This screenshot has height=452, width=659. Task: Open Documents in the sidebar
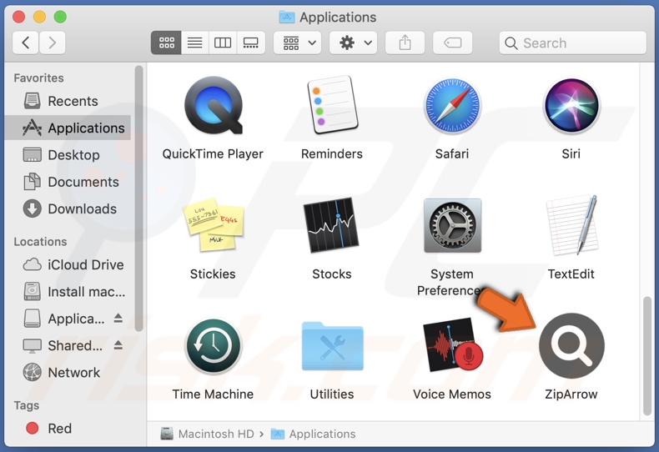[x=68, y=182]
